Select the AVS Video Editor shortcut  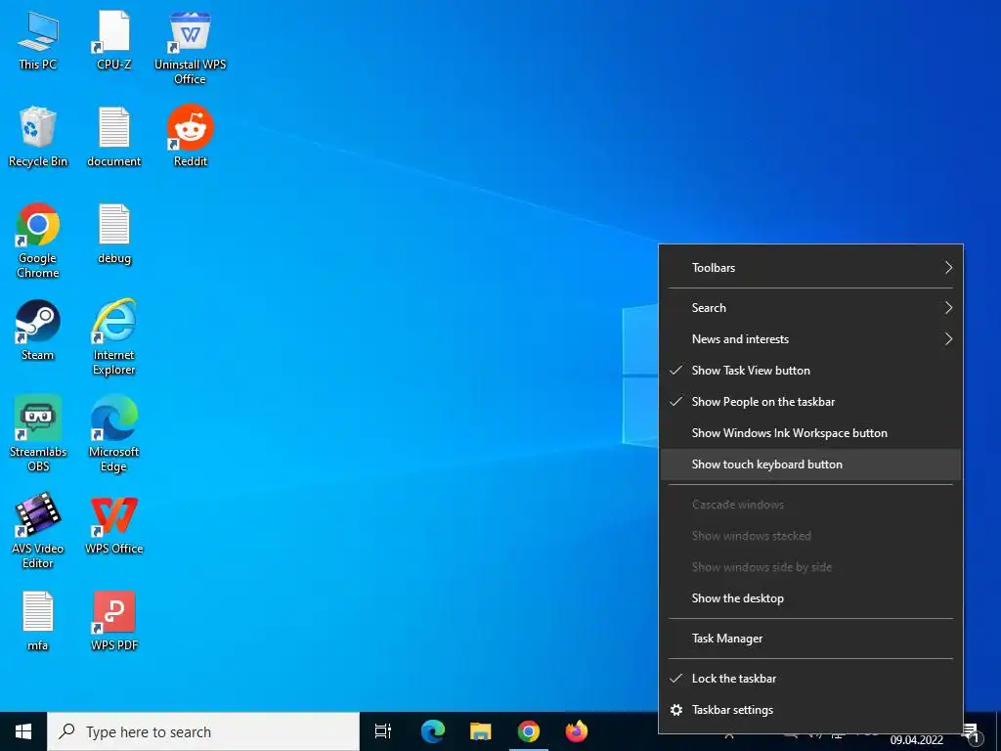coord(38,530)
